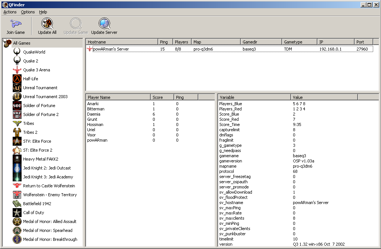Click the Quake 3 icon beside powARman's Server
The height and width of the screenshot is (249, 381).
pos(90,49)
